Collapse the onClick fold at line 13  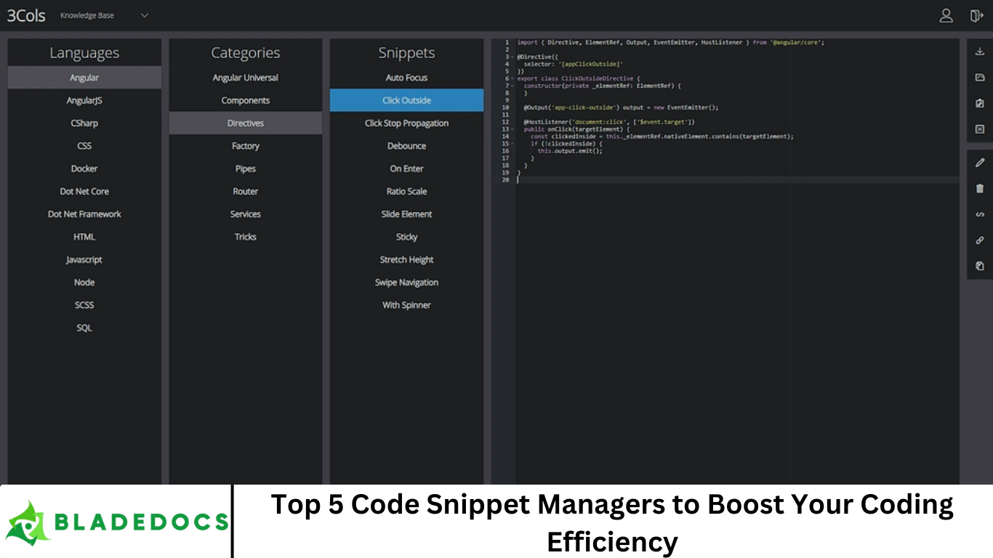tap(512, 129)
